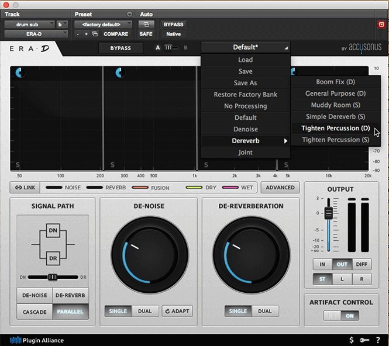Click the ADAPT refresh button
This screenshot has height=346, width=389.
tap(177, 311)
